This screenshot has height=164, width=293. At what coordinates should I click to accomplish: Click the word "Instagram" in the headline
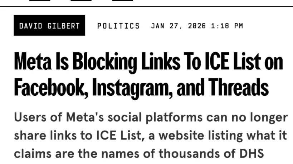131,88
